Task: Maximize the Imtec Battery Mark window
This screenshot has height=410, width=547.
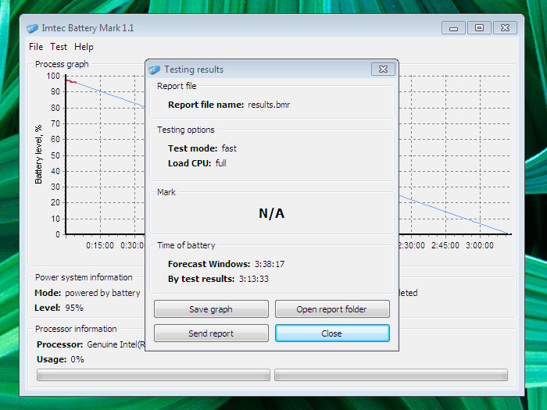Action: coord(479,28)
